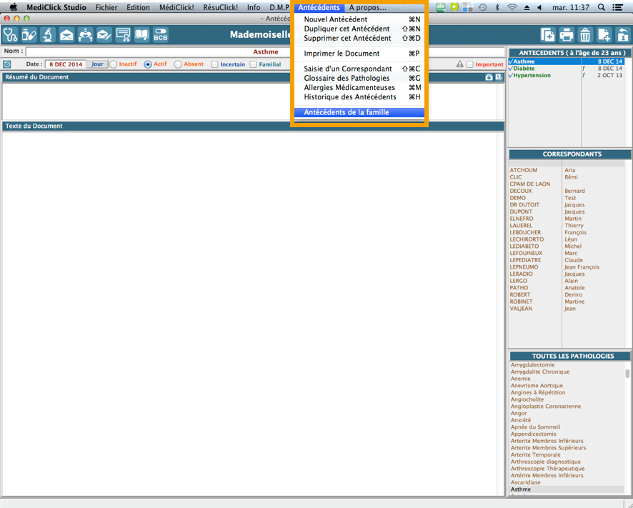Click the trash can delete icon
This screenshot has height=508, width=633.
(x=585, y=34)
